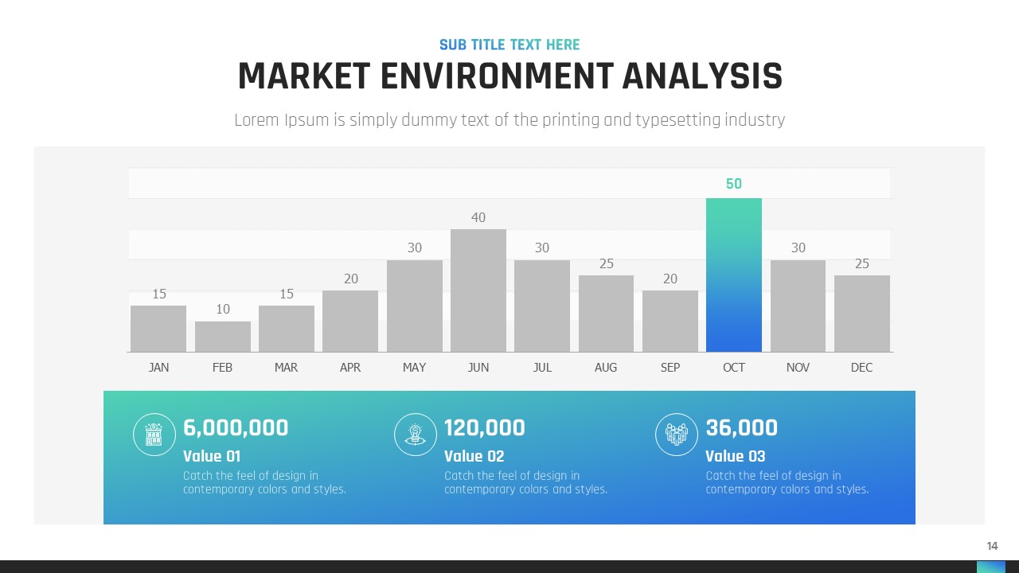The width and height of the screenshot is (1019, 573).
Task: Click the people group icon beside 36,000
Action: click(x=676, y=435)
